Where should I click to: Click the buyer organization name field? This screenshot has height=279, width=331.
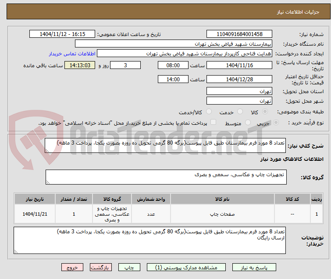(x=174, y=44)
